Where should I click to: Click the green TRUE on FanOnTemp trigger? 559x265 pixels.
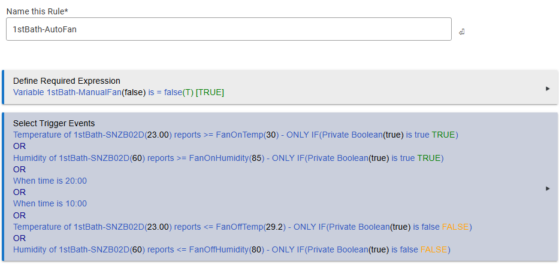(x=443, y=135)
